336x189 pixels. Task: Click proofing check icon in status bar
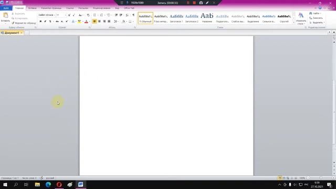click(x=41, y=178)
